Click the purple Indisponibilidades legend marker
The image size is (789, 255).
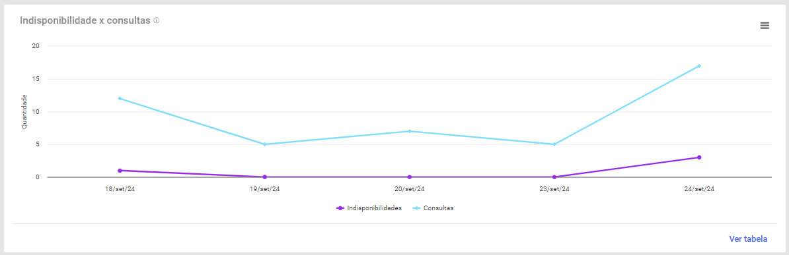[x=340, y=208]
